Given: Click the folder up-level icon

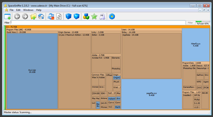Looking at the screenshot, I should point(33,17).
